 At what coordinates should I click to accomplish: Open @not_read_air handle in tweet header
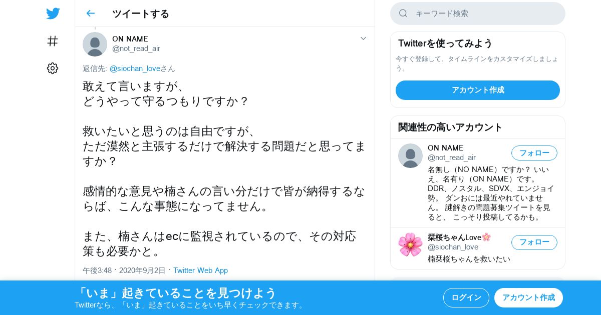coord(136,48)
